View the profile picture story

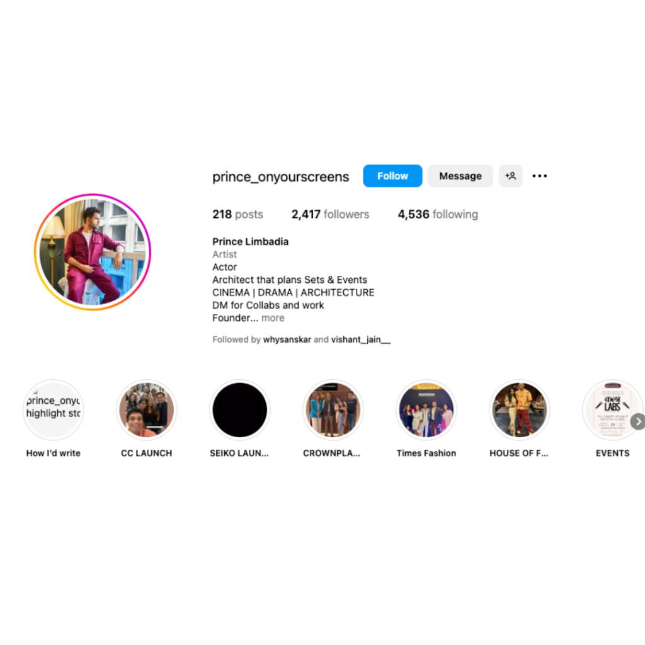tap(93, 252)
